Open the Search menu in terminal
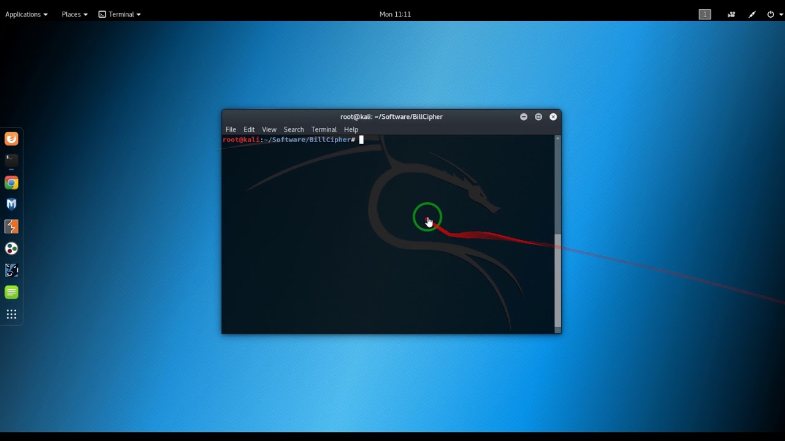 [294, 129]
